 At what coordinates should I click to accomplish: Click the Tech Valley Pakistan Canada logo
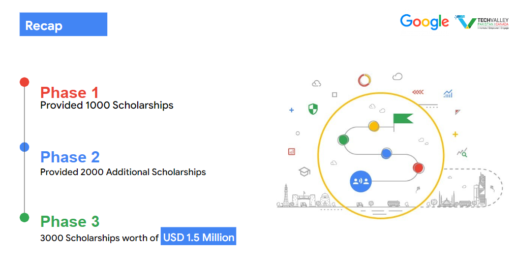click(x=481, y=23)
